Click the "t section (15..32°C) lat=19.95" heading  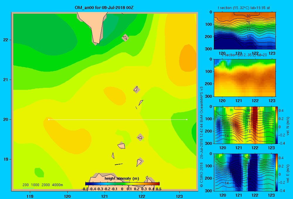tap(244, 8)
